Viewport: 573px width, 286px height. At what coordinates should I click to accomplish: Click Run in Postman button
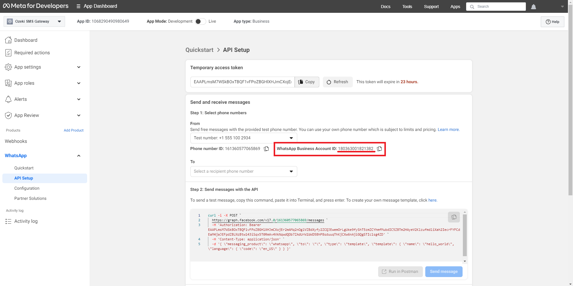(x=400, y=272)
